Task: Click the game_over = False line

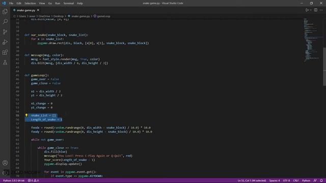Action: click(x=45, y=79)
